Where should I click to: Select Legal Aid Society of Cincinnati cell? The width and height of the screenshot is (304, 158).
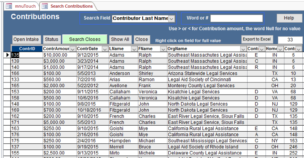(207, 80)
